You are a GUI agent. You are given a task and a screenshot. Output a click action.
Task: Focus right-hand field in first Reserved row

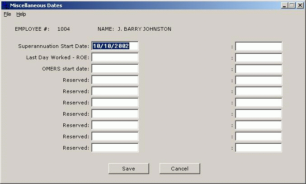pyautogui.click(x=258, y=80)
